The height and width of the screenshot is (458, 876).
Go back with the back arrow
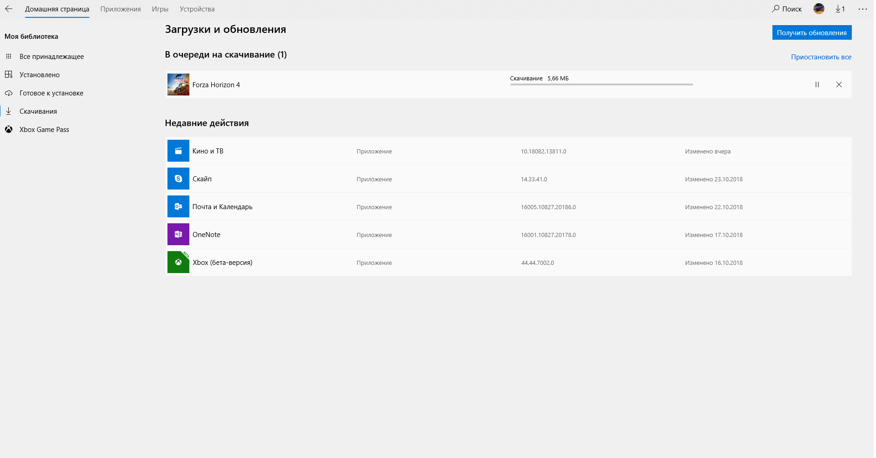[9, 9]
